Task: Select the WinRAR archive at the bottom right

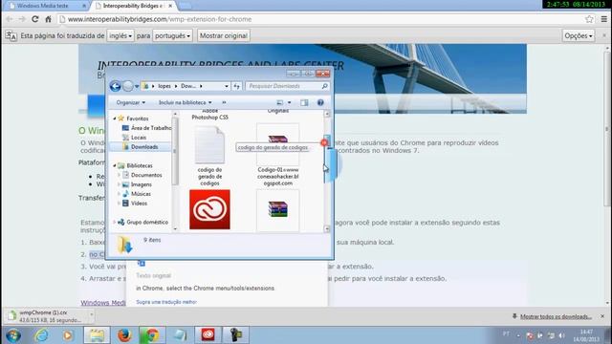Action: pyautogui.click(x=278, y=209)
